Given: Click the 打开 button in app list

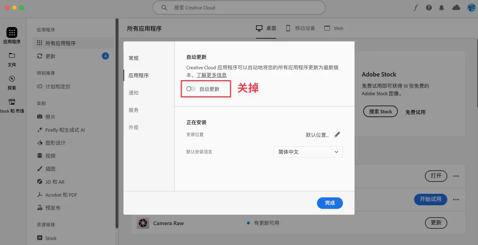Looking at the screenshot, I should (x=436, y=176).
